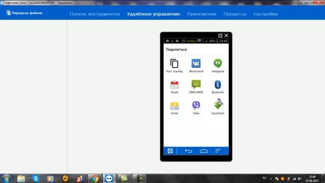The image size is (325, 183).
Task: Open Chrome from the taskbar
Action: [x=95, y=178]
